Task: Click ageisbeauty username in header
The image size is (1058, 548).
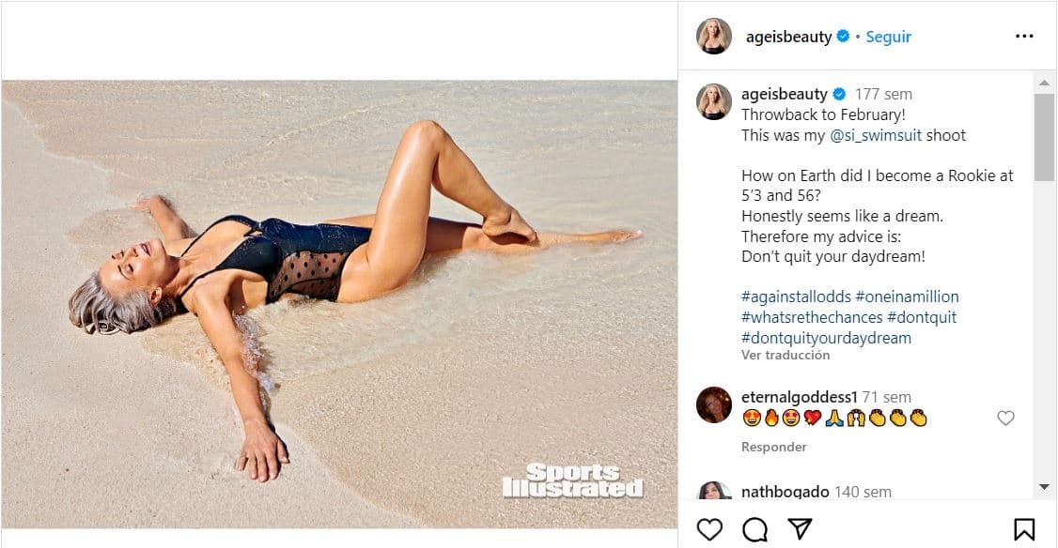Action: [787, 37]
